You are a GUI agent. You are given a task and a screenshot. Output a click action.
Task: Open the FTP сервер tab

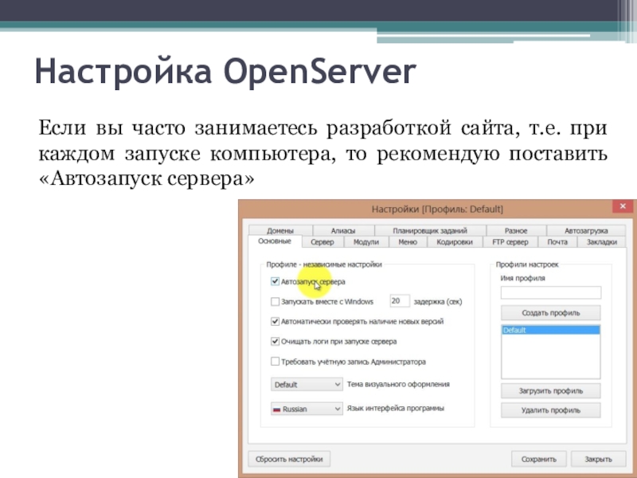[x=510, y=242]
